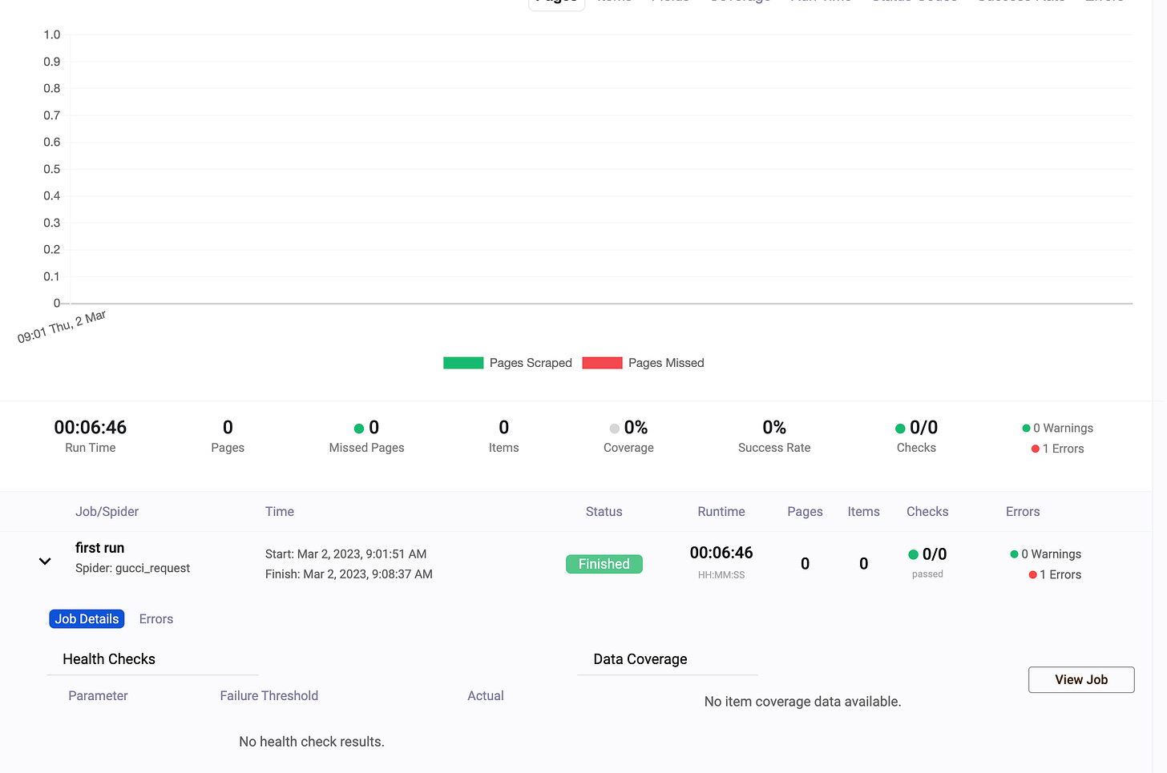Select the Success Rate chart tab

click(x=1021, y=2)
